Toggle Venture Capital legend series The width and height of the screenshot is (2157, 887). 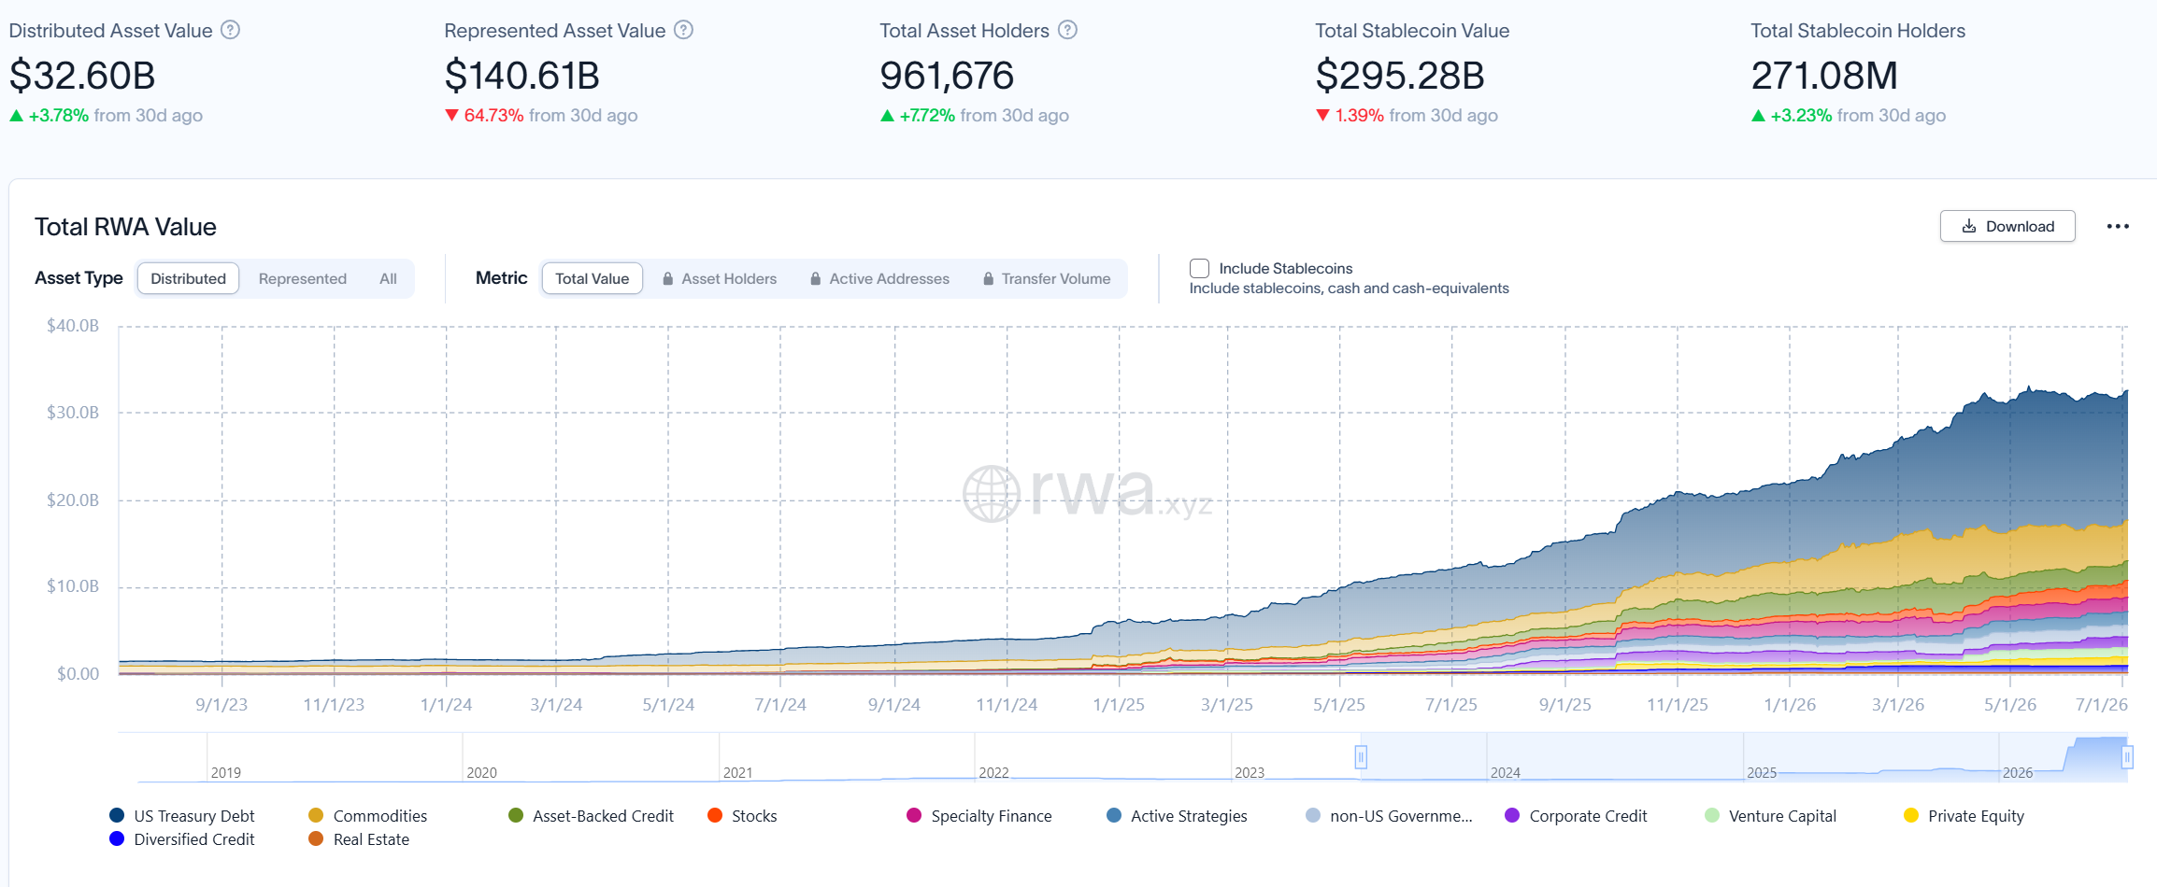click(x=1770, y=816)
